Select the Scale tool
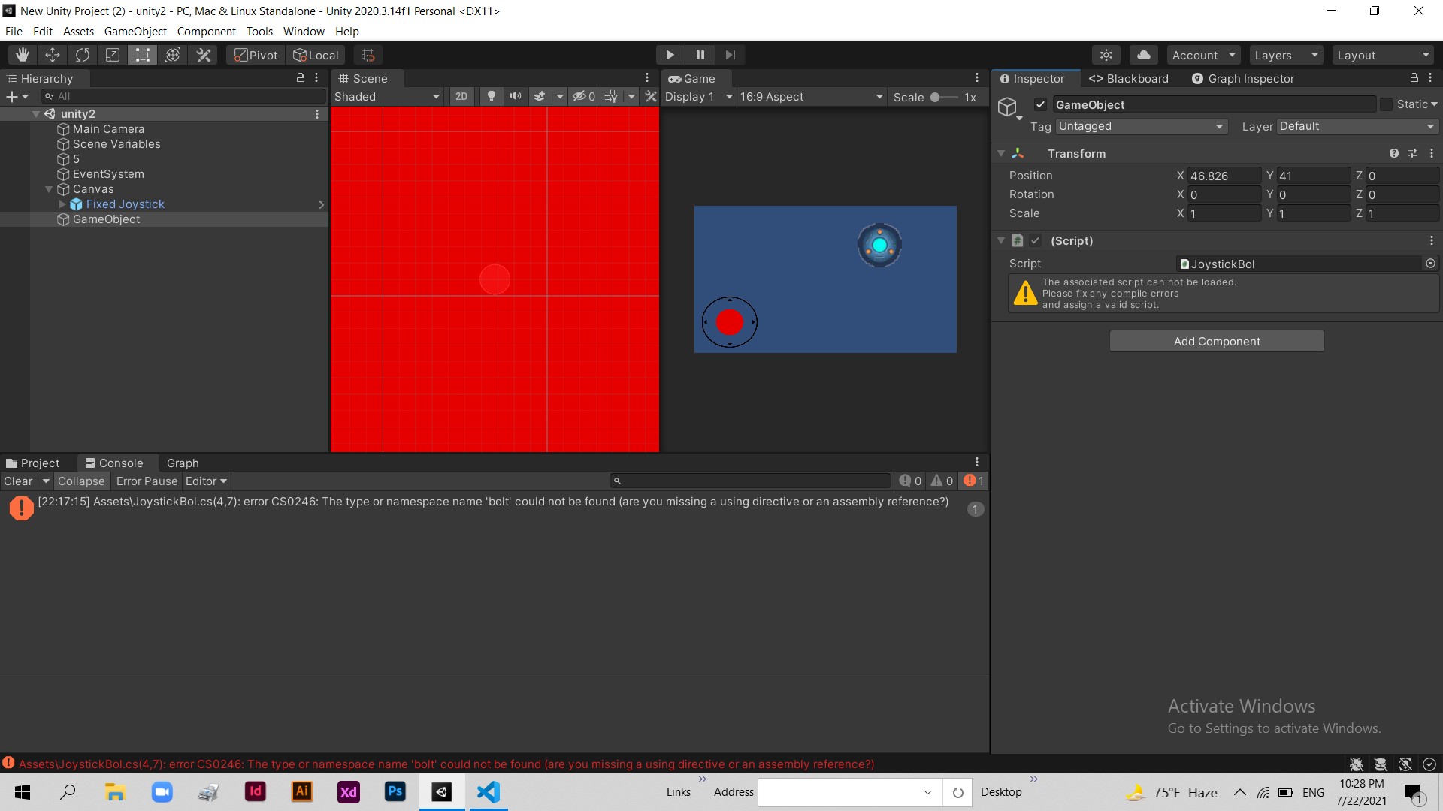The height and width of the screenshot is (811, 1443). [113, 55]
